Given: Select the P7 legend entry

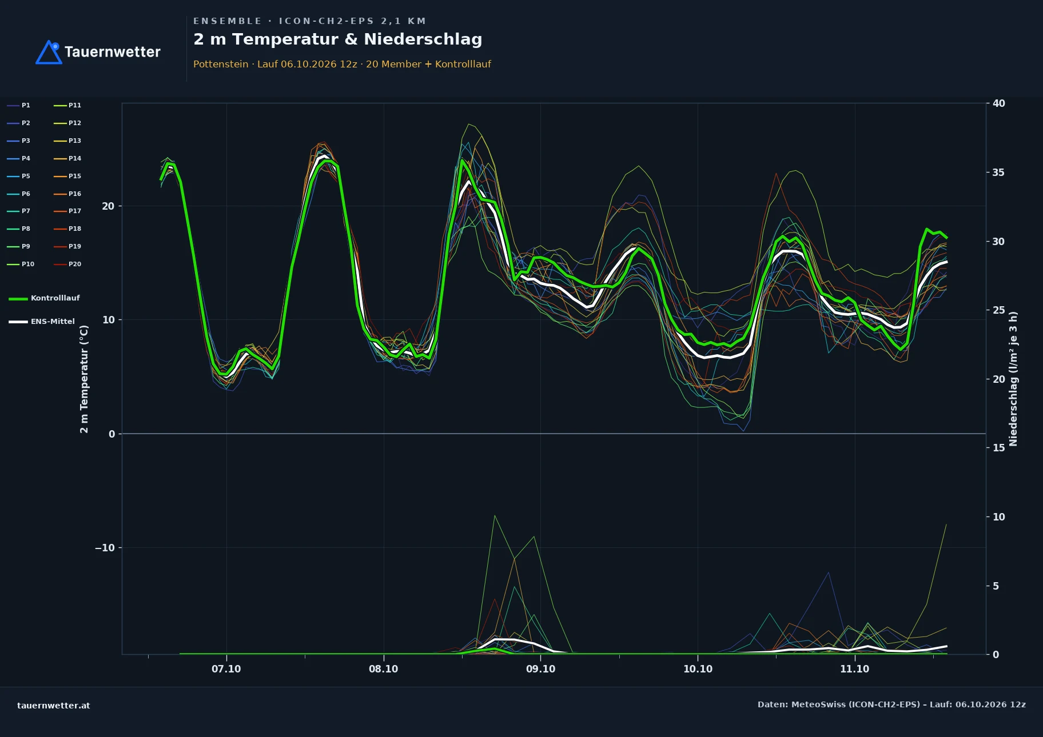Looking at the screenshot, I should click(19, 211).
